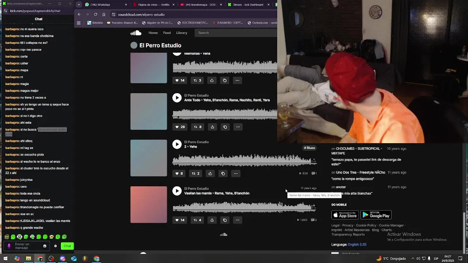Copy link of Ante Todo track
Viewport: 468px width, 263px height.
[225, 127]
